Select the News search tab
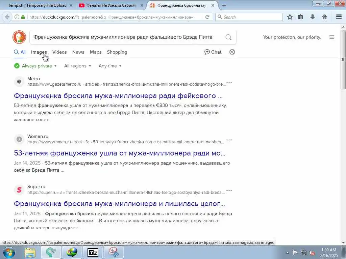Viewport: 346px width, 259px height. tap(78, 52)
